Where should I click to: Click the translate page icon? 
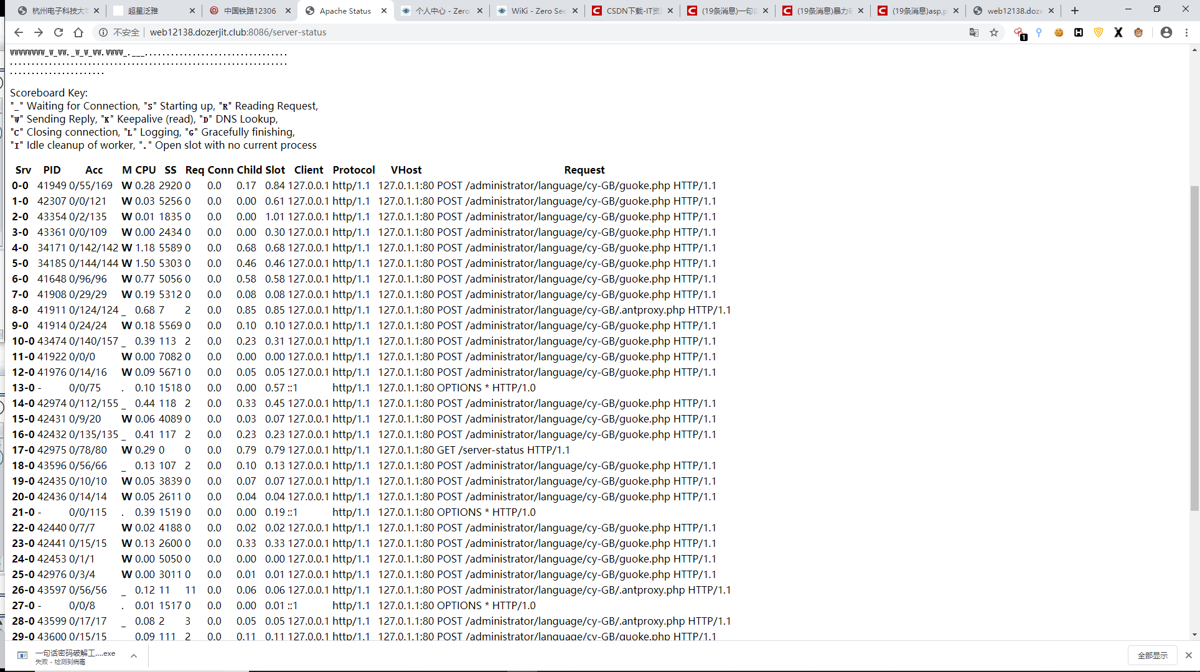coord(974,32)
